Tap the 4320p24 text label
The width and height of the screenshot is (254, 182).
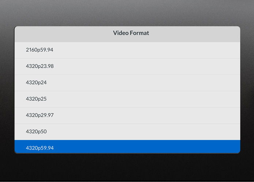(x=36, y=83)
